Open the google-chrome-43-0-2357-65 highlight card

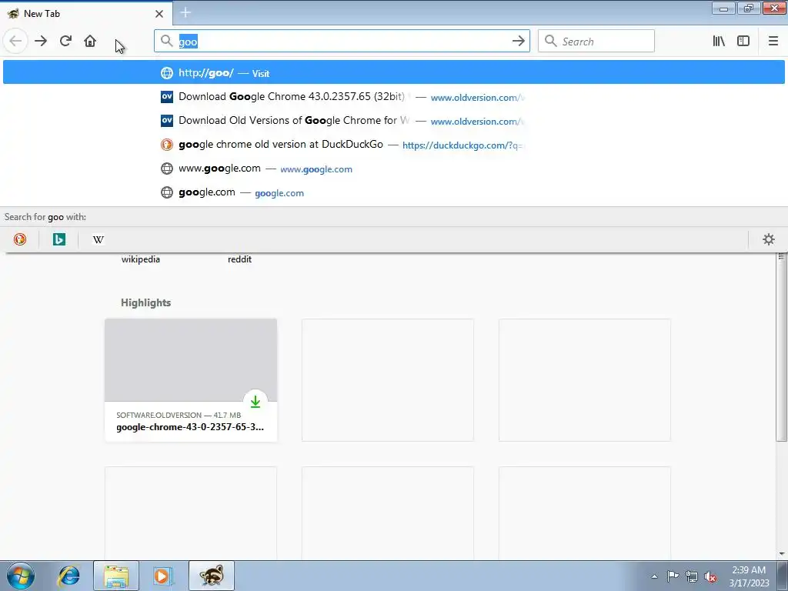tap(191, 380)
